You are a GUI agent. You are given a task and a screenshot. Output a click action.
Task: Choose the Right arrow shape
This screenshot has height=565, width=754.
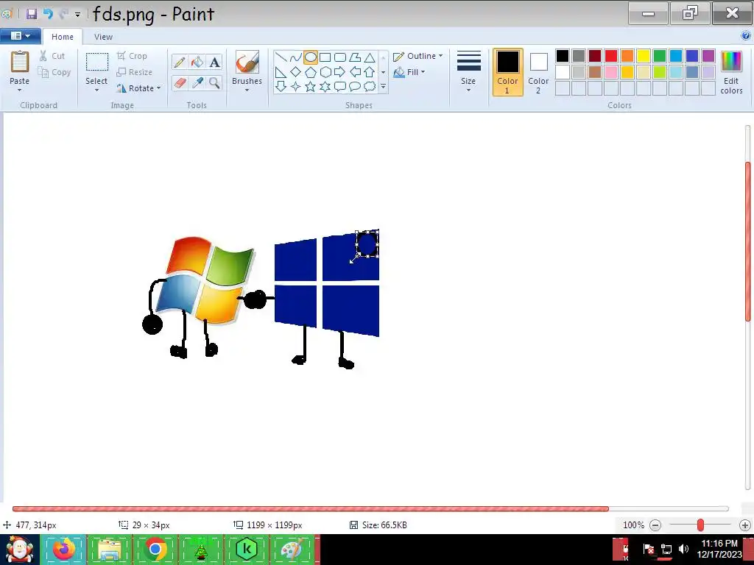340,72
